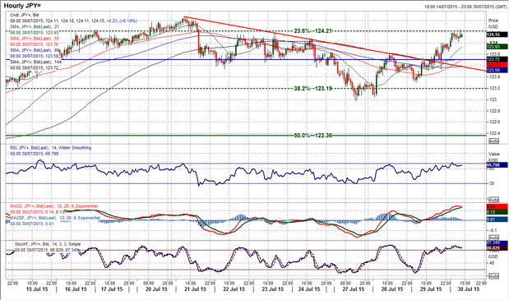The image size is (509, 300).
Task: Select the black 124.15 last price tag
Action: pos(497,35)
